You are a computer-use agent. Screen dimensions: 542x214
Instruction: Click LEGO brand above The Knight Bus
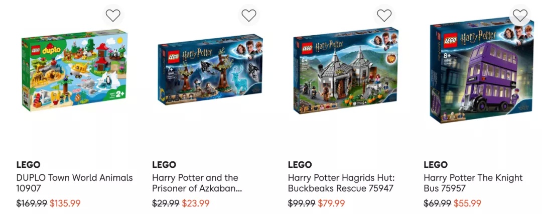pos(436,164)
